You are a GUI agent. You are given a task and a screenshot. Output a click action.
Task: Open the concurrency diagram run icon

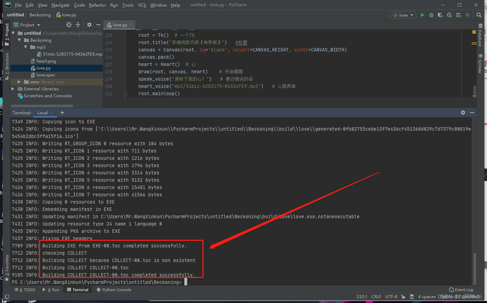coord(458,15)
